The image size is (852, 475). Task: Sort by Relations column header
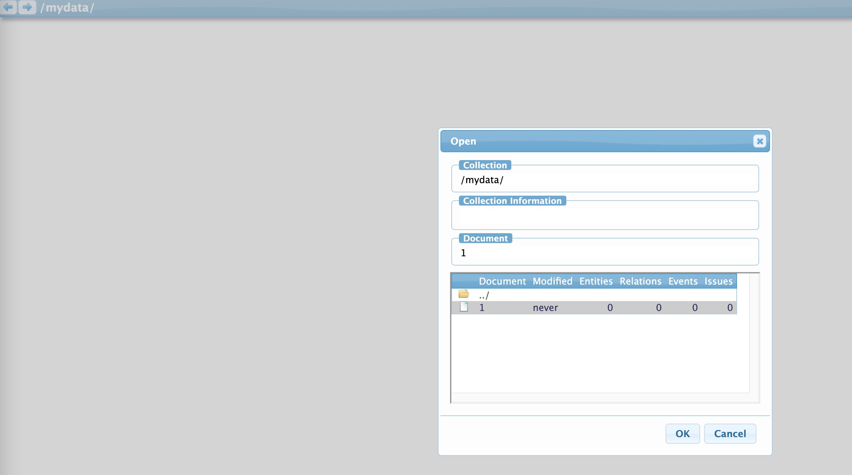point(640,281)
